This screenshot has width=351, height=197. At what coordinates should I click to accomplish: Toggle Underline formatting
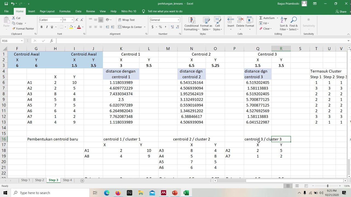click(x=52, y=27)
